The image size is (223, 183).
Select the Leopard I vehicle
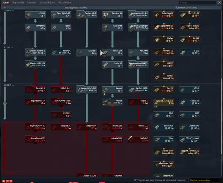pyautogui.click(x=87, y=52)
